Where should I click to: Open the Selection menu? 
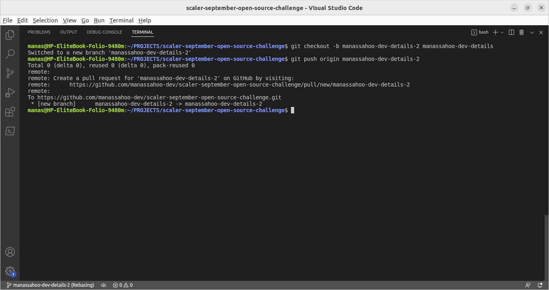click(x=45, y=20)
